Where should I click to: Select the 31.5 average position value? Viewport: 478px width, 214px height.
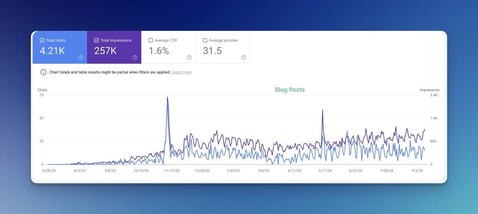pyautogui.click(x=212, y=51)
